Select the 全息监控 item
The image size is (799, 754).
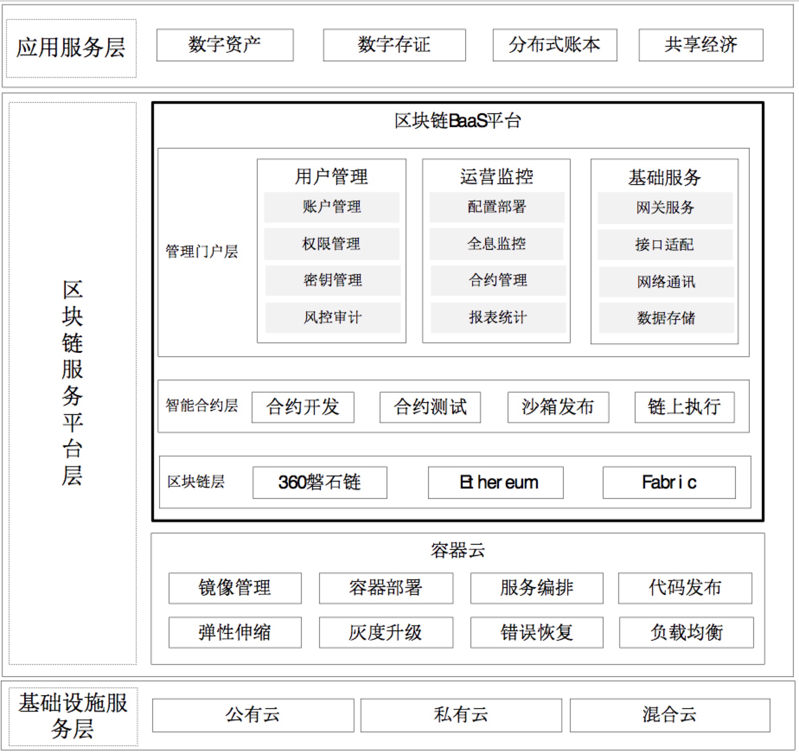point(496,244)
